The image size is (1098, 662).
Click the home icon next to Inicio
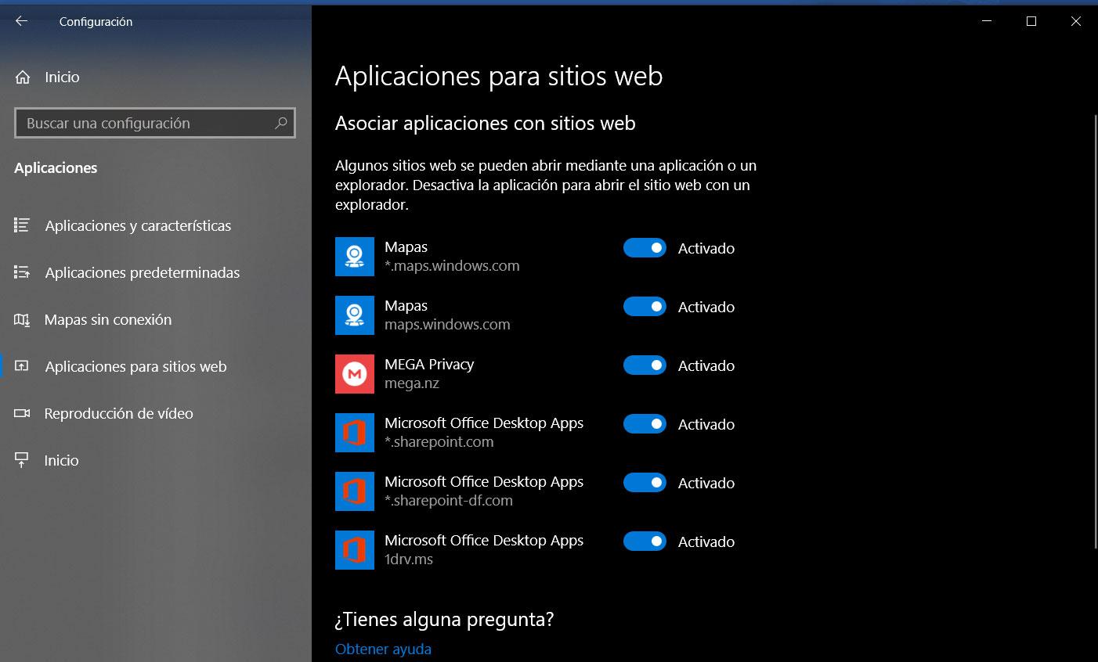coord(23,77)
